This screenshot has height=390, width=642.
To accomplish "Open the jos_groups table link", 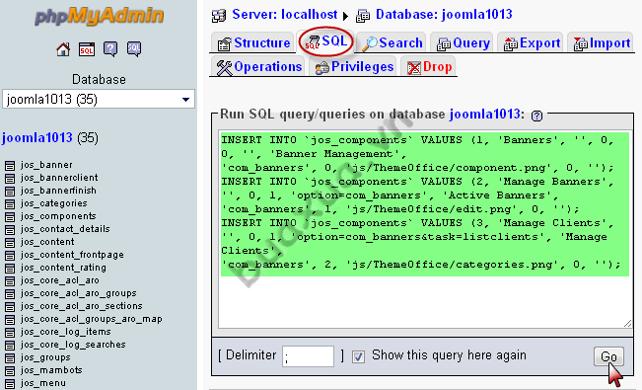I will point(45,357).
